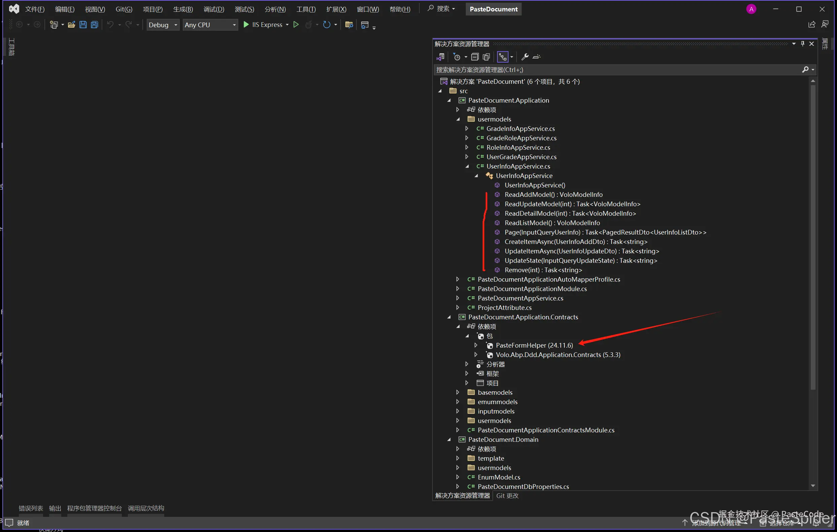Toggle auto-hide pin on Solution Explorer panel
This screenshot has width=837, height=532.
point(803,44)
